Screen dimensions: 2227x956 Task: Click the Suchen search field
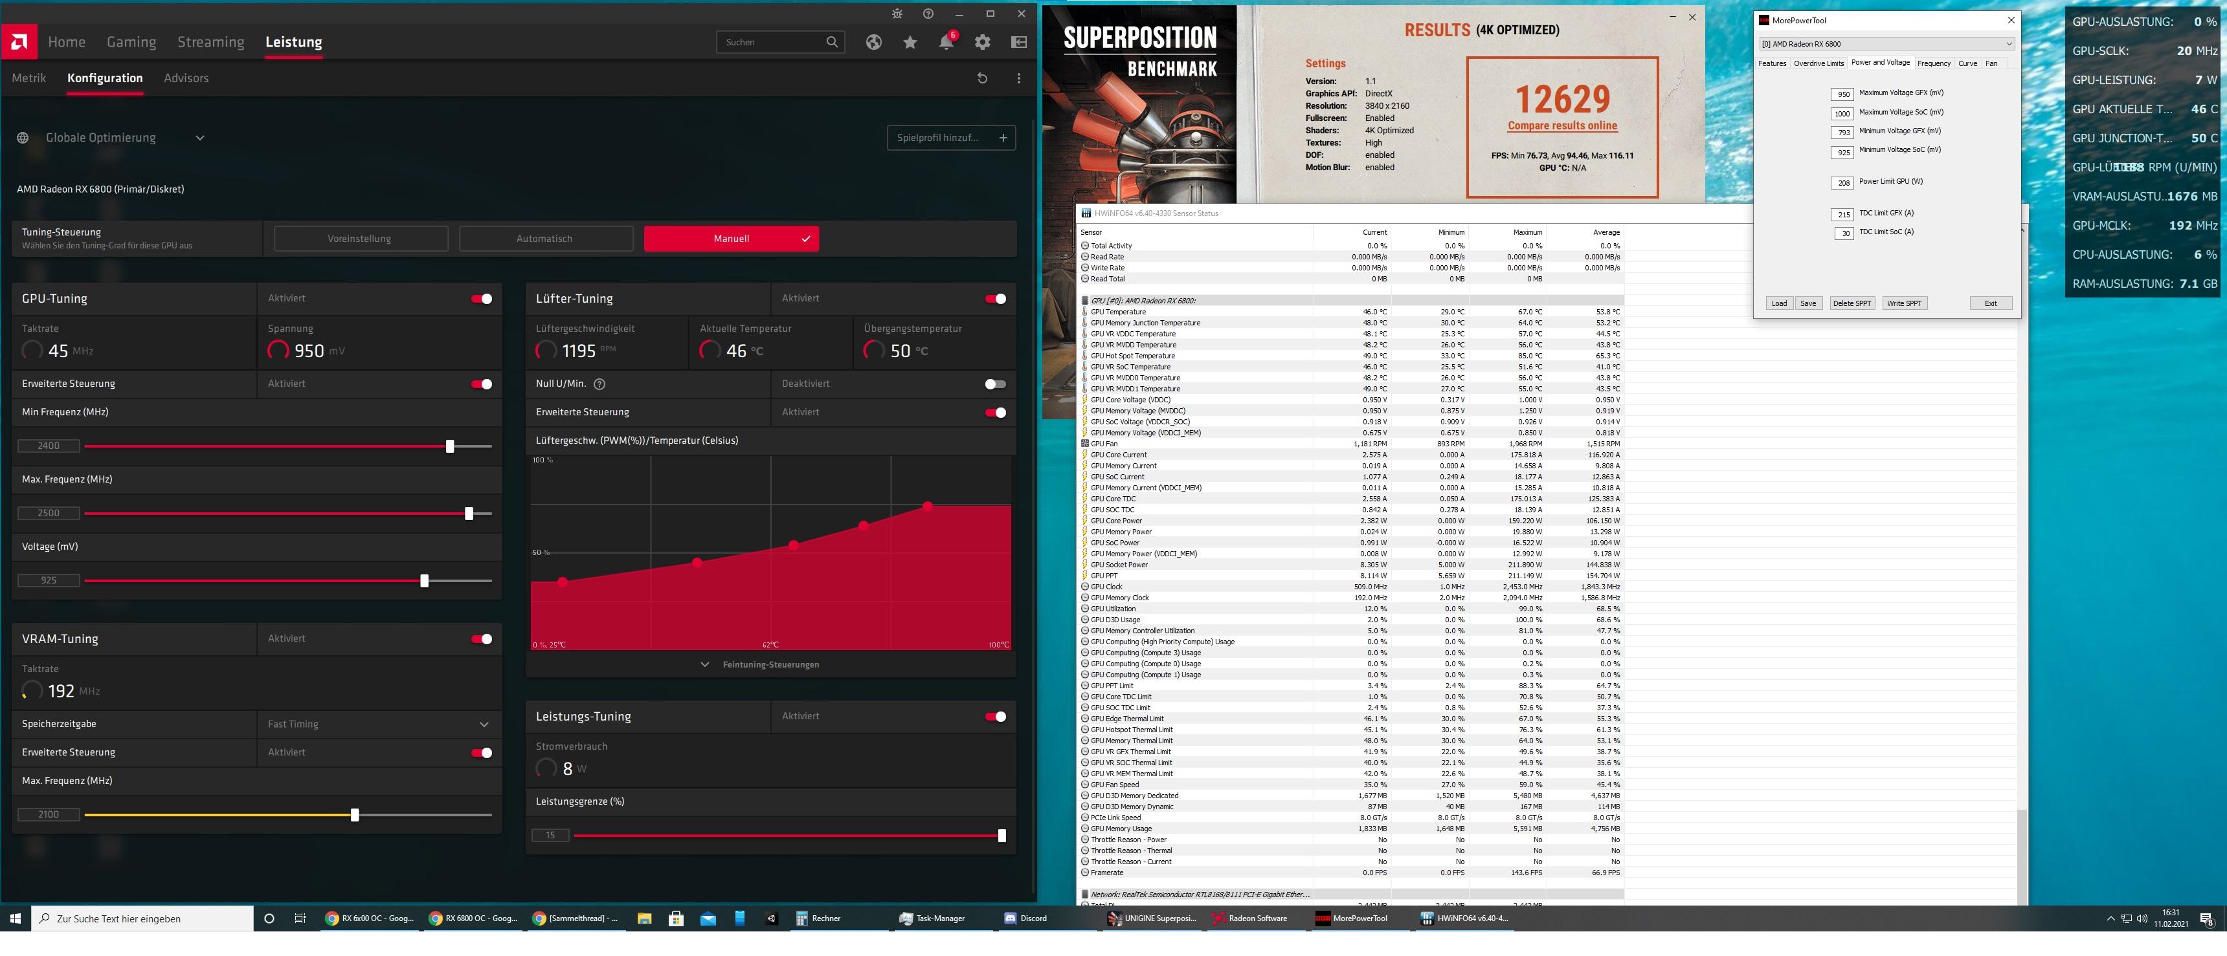(779, 41)
